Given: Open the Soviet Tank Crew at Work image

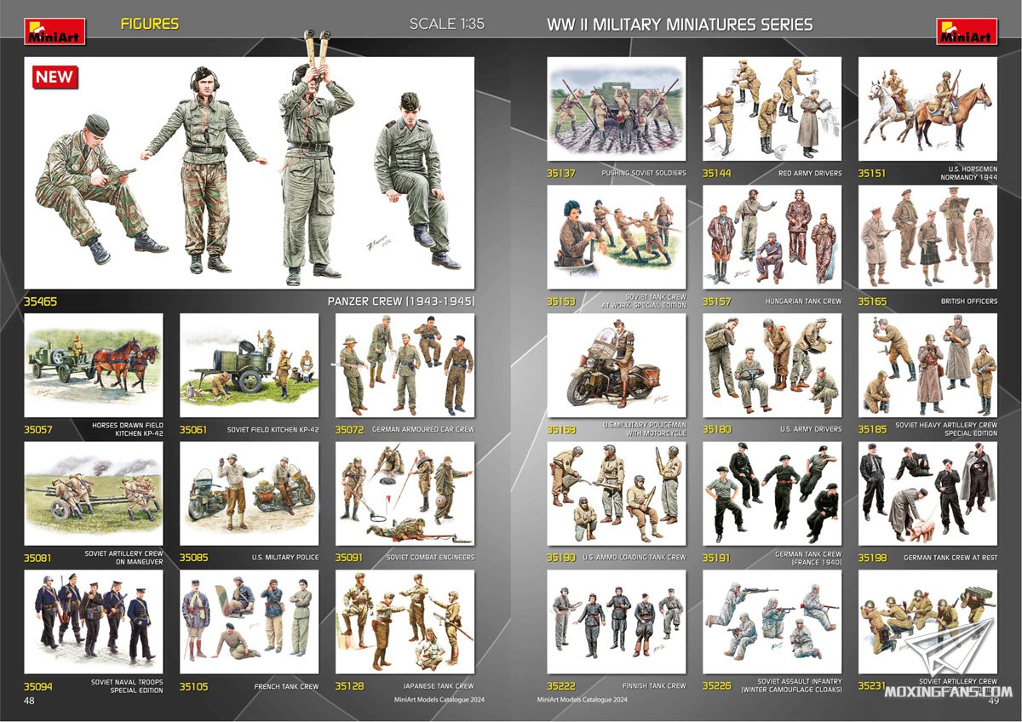Looking at the screenshot, I should pyautogui.click(x=617, y=238).
